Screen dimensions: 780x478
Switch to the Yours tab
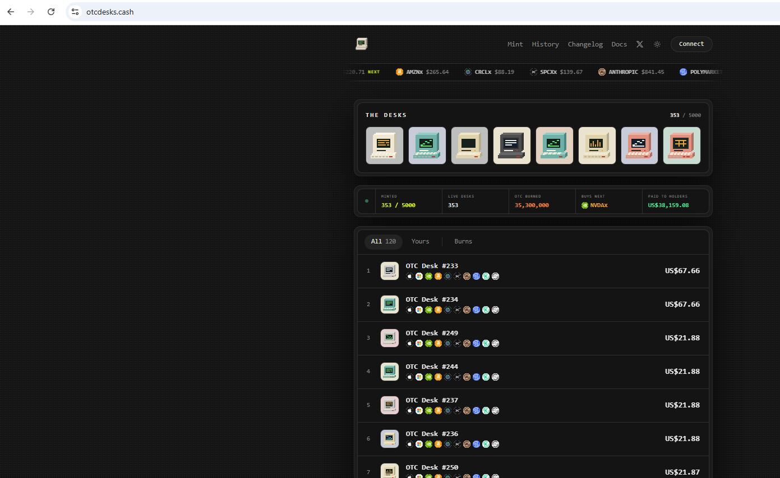420,241
